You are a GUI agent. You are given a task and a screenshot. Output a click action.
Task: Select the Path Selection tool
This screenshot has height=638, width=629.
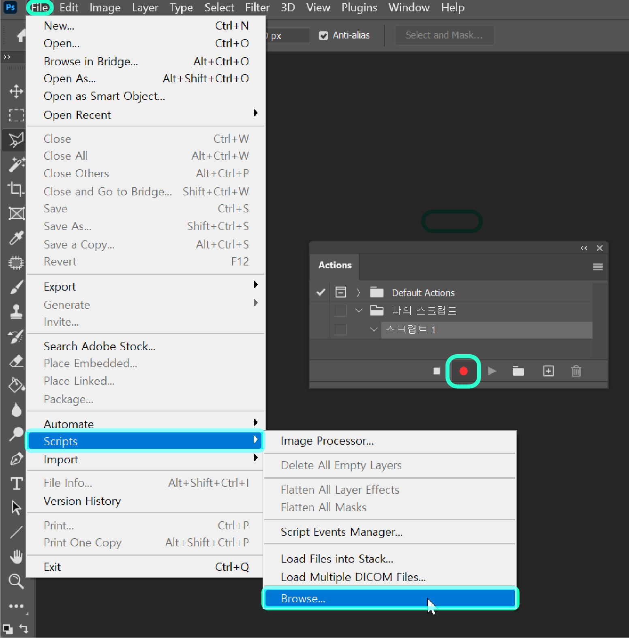tap(16, 507)
